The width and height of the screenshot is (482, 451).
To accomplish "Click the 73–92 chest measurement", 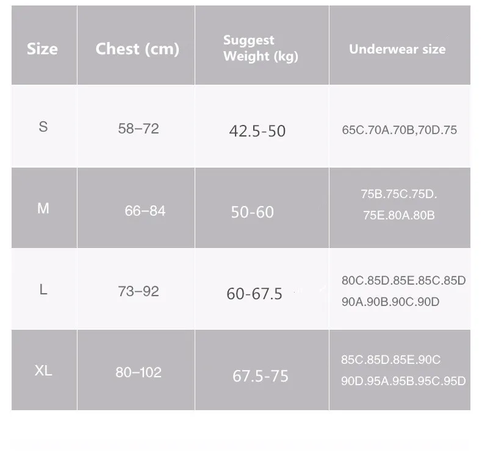I will tap(138, 291).
